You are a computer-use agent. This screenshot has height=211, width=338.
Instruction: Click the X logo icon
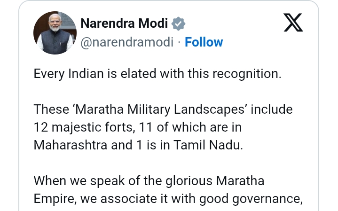pos(293,23)
